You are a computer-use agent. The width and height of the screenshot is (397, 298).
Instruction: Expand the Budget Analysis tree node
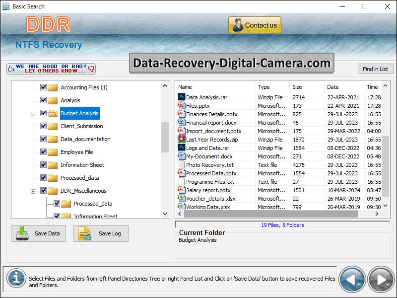[33, 114]
